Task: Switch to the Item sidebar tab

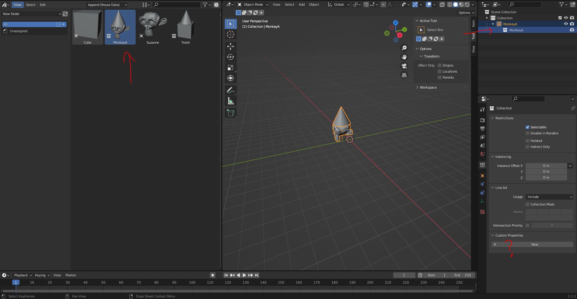Action: 473,23
